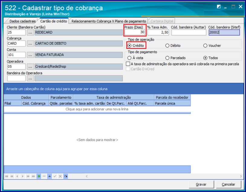Screen dimensions: 246x192
Task: Go to last record in navigator
Action: (x=34, y=176)
